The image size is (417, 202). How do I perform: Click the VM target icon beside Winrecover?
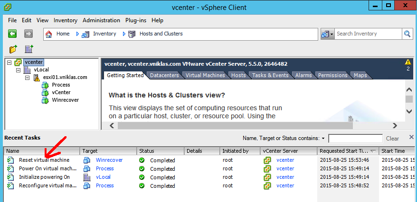[x=87, y=160]
